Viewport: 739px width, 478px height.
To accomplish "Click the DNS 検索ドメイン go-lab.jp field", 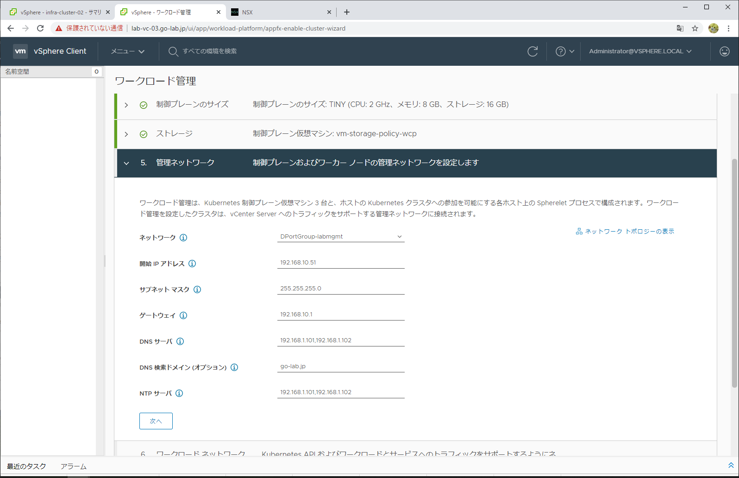I will pos(341,366).
